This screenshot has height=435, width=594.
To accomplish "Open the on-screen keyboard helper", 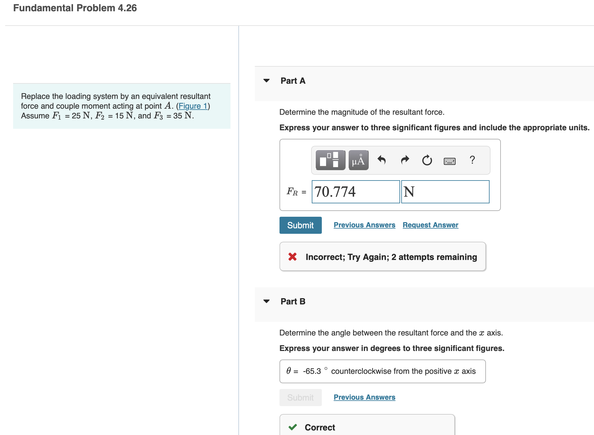I will [x=450, y=160].
